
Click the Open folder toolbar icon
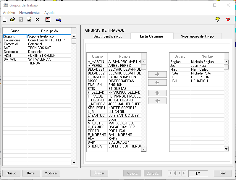coord(12,20)
